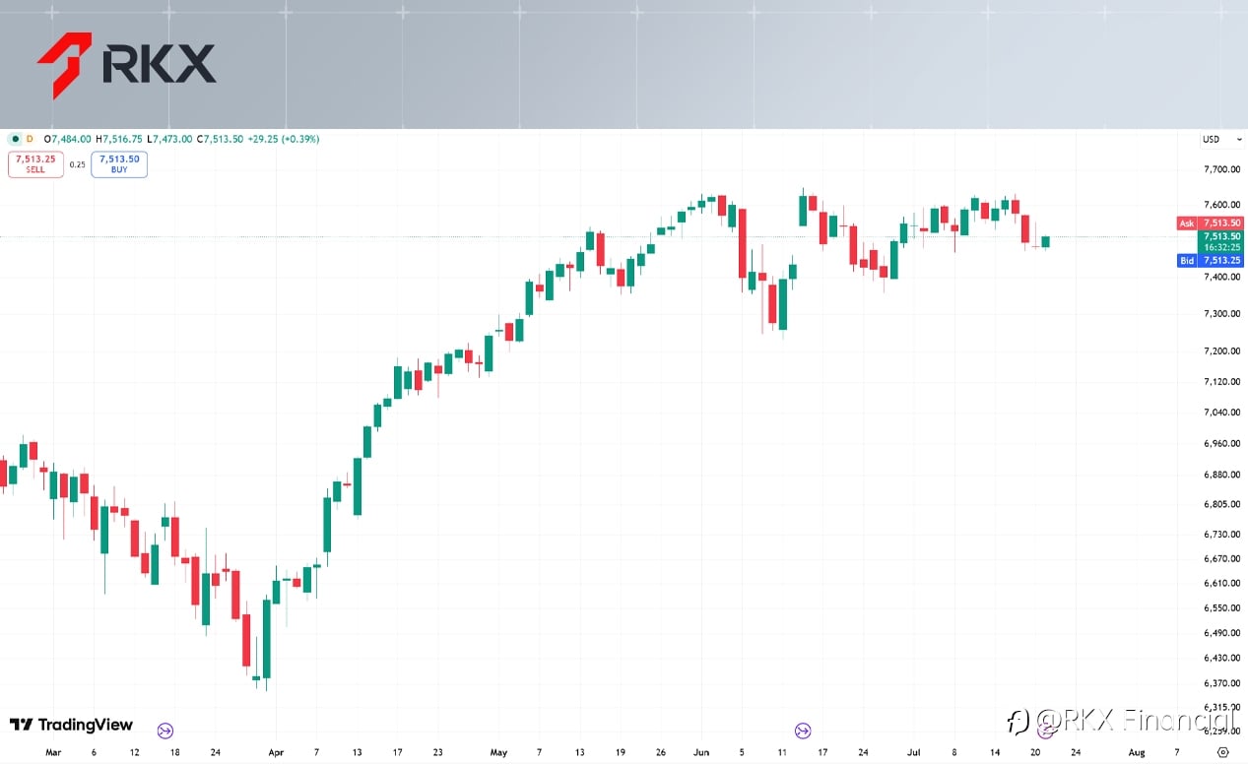Click the 6,960.00 price axis label
The height and width of the screenshot is (764, 1248).
tap(1221, 444)
